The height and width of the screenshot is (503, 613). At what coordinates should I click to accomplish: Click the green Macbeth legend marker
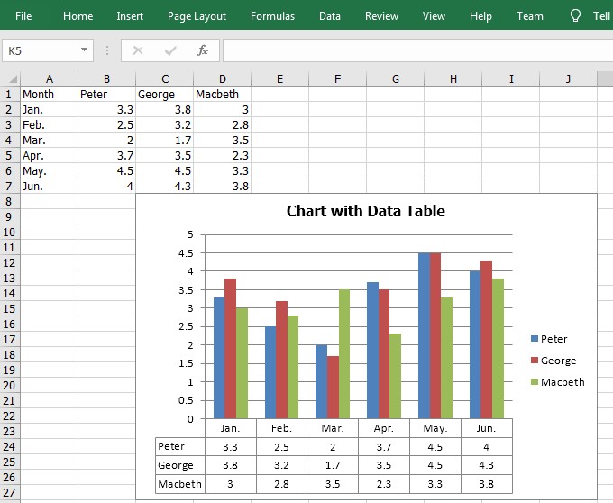[534, 381]
